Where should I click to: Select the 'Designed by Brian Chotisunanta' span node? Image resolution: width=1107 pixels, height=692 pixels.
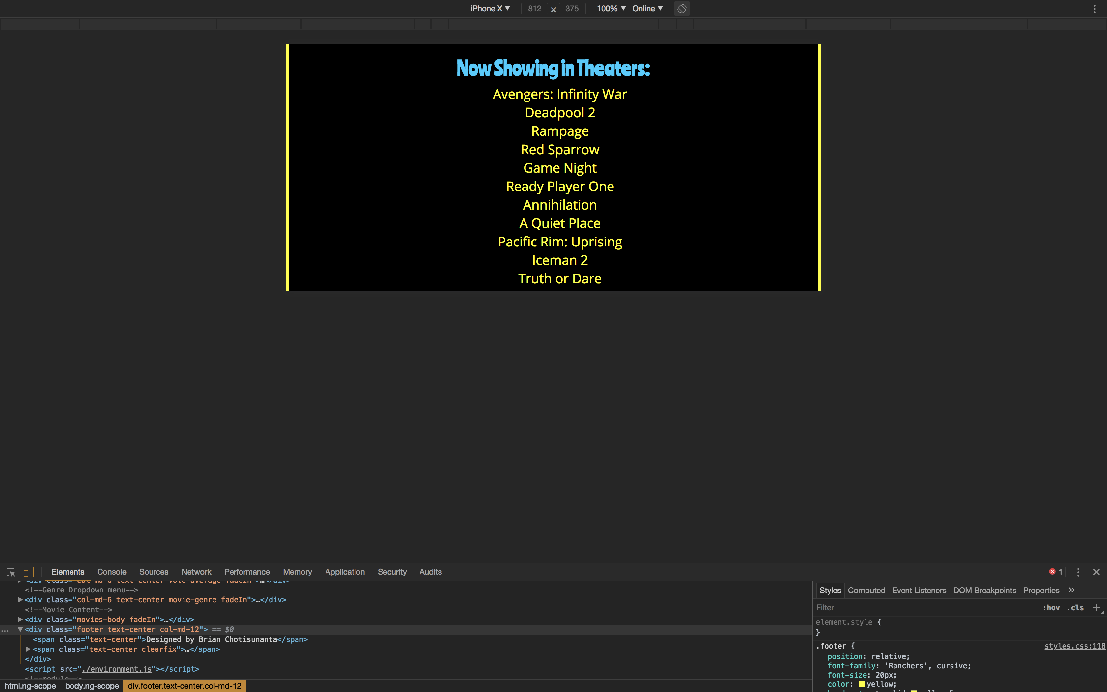pyautogui.click(x=170, y=639)
